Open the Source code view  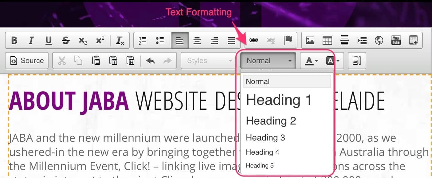(27, 61)
